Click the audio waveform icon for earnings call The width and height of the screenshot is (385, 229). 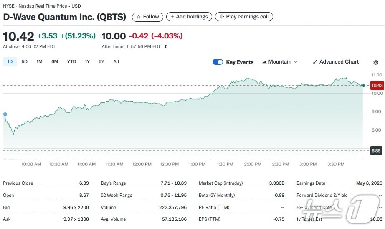point(222,17)
